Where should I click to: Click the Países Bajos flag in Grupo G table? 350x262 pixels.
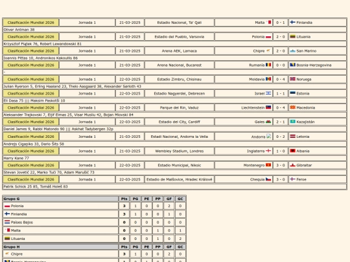click(7, 222)
